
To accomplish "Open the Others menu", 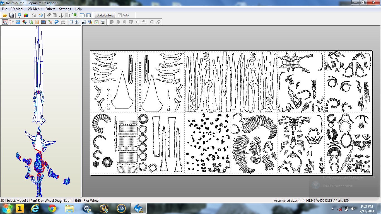I will [x=50, y=9].
